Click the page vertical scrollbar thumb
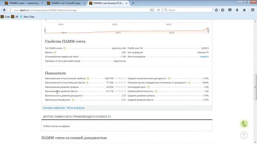257x144 pixels. (x=255, y=87)
